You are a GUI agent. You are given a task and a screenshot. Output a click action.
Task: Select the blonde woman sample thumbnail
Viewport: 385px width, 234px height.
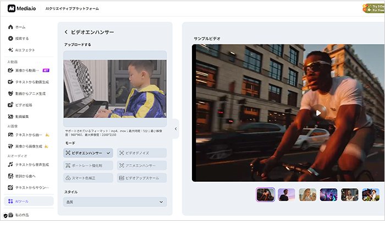[307, 195]
